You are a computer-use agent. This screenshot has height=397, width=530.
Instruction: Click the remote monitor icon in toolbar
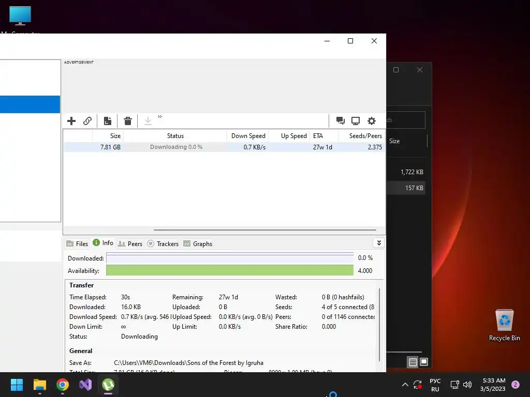point(356,121)
